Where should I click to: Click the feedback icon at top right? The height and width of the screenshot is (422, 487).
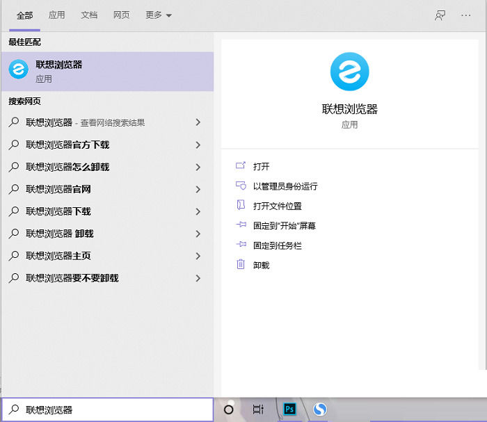tap(440, 15)
